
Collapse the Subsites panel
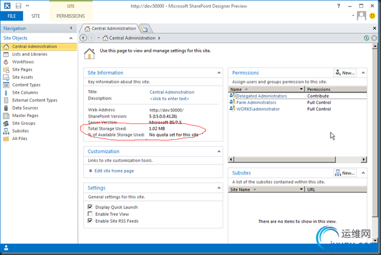(x=363, y=173)
